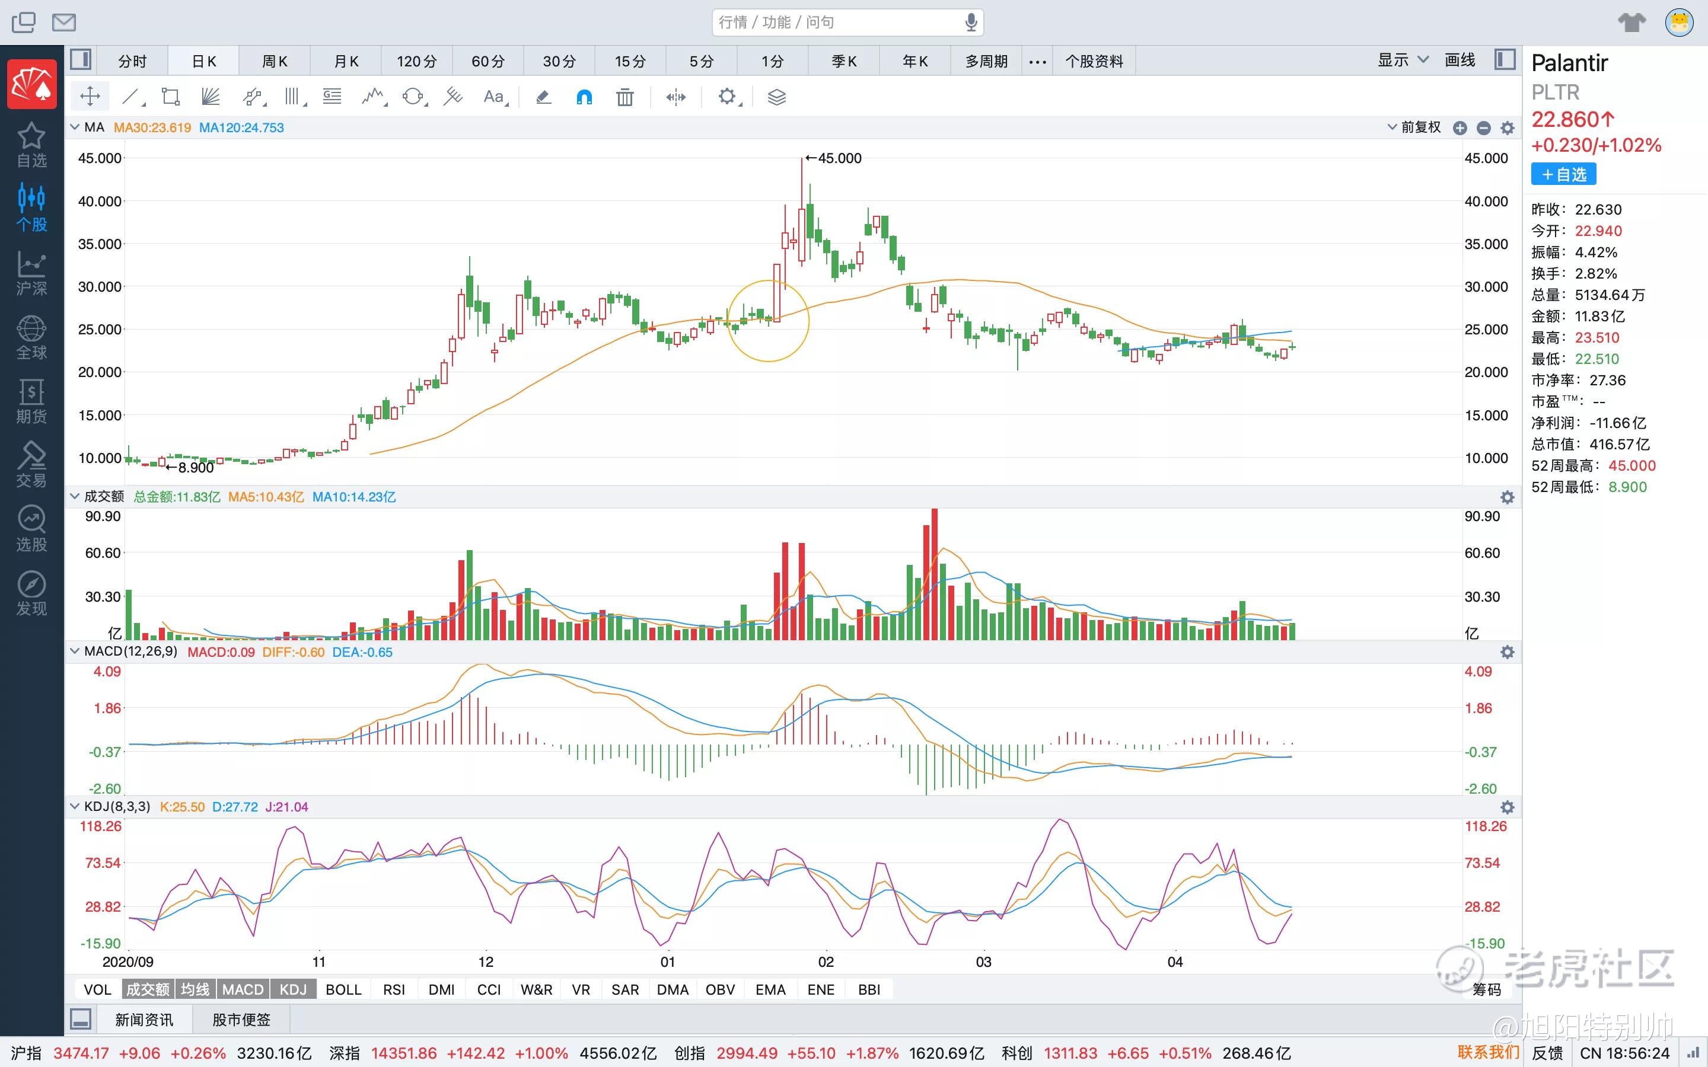Screen dimensions: 1708x1067
Task: Open the 期货 futures sidebar item
Action: tap(32, 401)
